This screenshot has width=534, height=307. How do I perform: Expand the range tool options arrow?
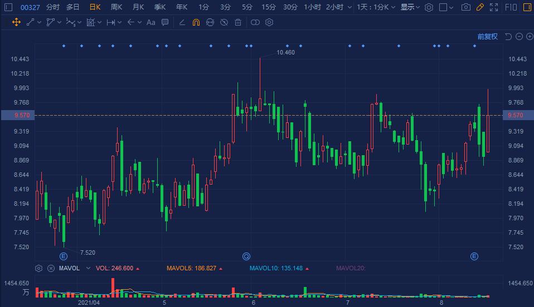click(x=119, y=22)
